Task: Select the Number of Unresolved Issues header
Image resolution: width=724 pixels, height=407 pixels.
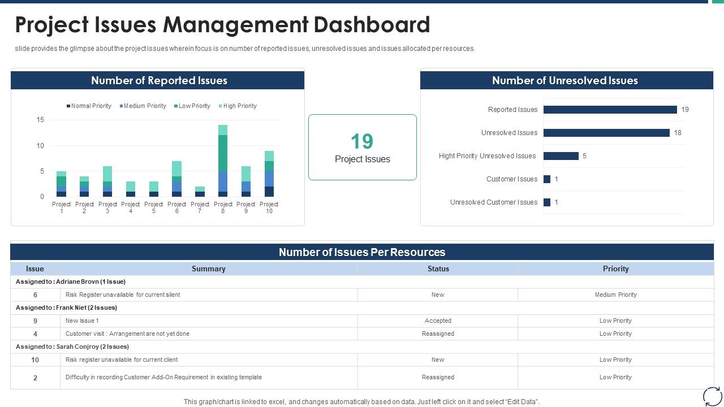Action: pyautogui.click(x=567, y=80)
